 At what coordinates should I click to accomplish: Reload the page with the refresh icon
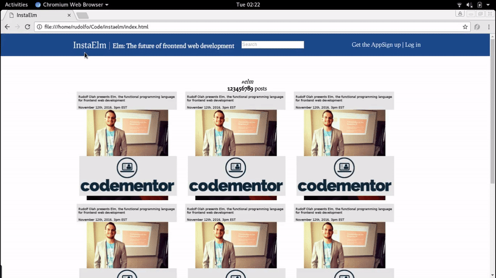pyautogui.click(x=27, y=27)
